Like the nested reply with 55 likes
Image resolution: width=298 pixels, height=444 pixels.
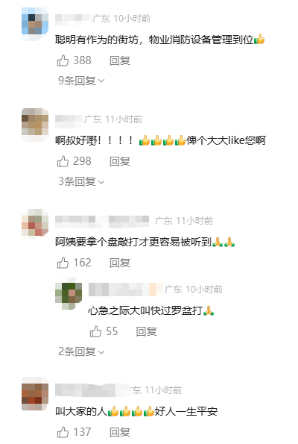pyautogui.click(x=95, y=331)
